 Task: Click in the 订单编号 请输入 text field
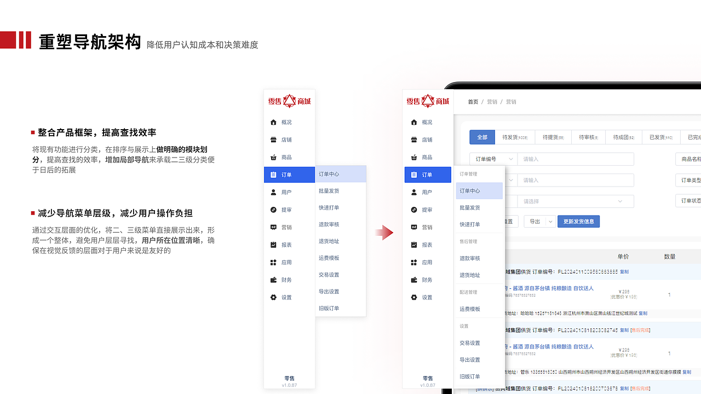click(x=576, y=159)
